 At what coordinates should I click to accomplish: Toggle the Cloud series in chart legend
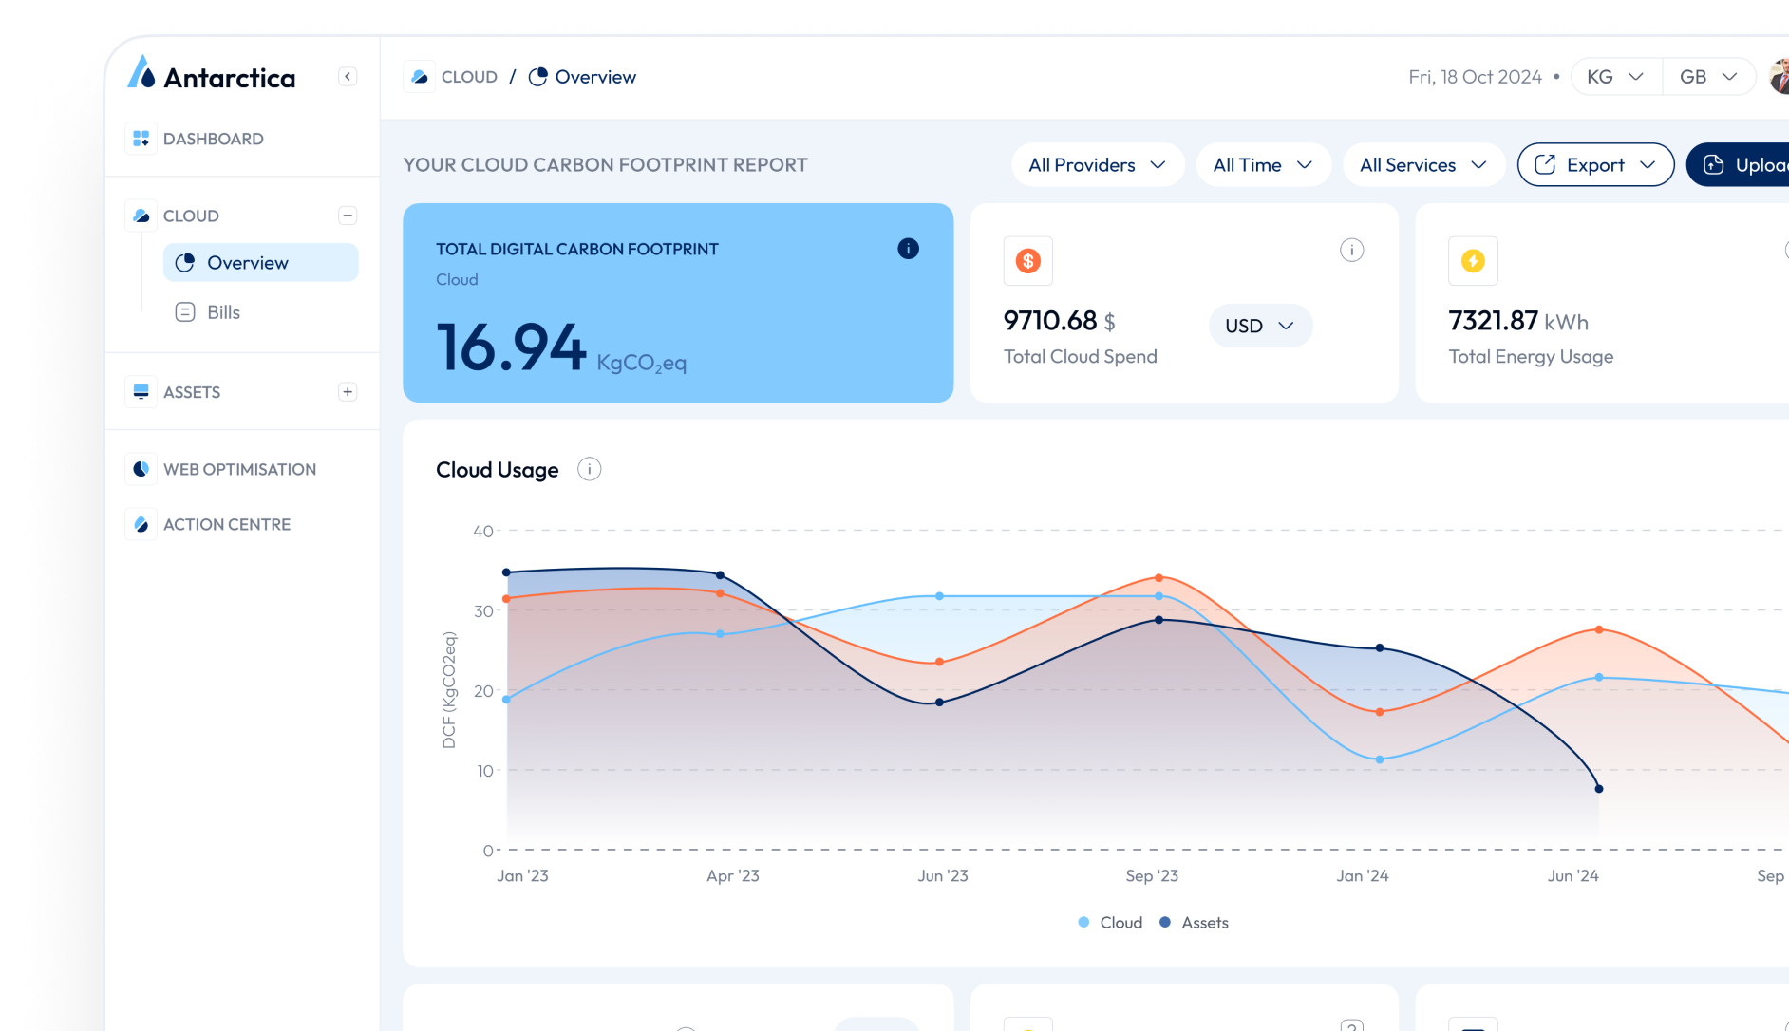pyautogui.click(x=1110, y=923)
